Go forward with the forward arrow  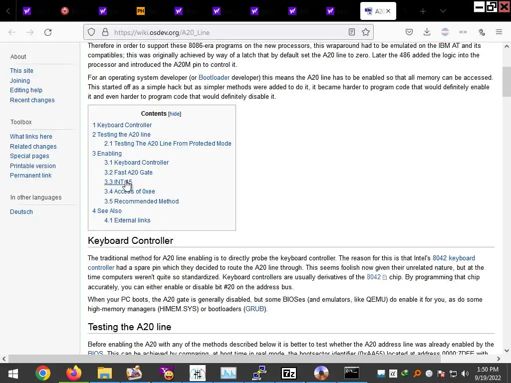30,32
